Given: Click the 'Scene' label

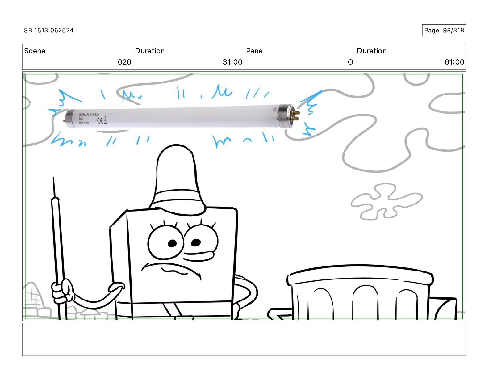Looking at the screenshot, I should click(35, 51).
